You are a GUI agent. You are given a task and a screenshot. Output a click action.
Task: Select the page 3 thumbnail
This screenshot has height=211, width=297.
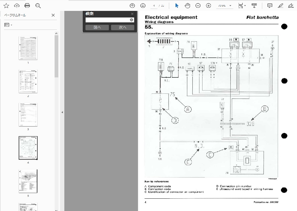click(28, 115)
